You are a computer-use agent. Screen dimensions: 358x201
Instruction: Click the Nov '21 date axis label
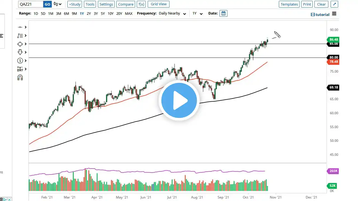tap(275, 197)
